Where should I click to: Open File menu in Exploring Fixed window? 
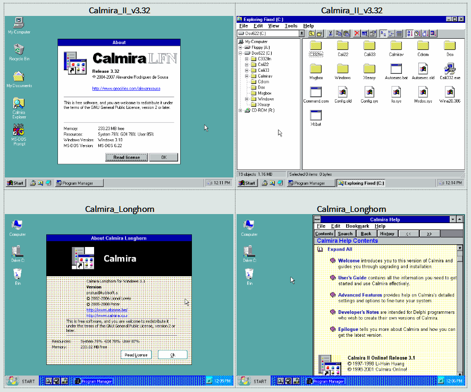click(x=243, y=26)
